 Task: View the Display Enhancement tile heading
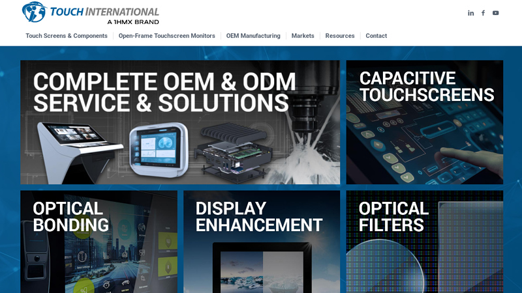pos(258,217)
